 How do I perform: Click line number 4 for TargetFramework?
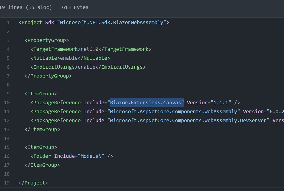pos(8,49)
